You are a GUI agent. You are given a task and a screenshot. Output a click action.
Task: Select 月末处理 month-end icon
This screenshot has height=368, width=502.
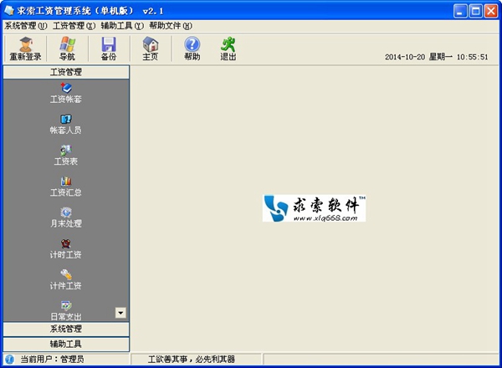coord(65,216)
